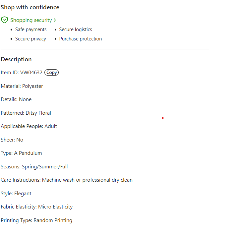
Task: Click the Shop with confidence heading
Action: tap(30, 7)
